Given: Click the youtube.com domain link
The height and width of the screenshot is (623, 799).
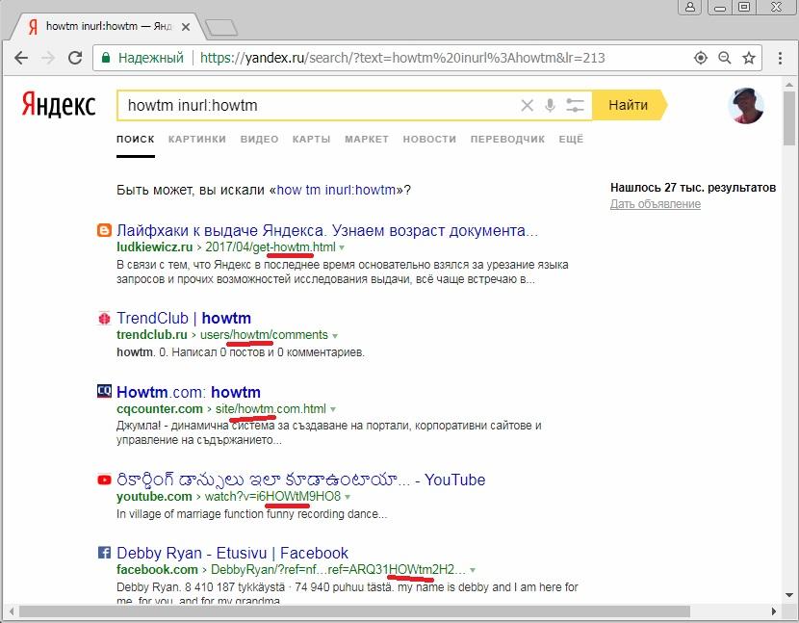Looking at the screenshot, I should (x=154, y=497).
